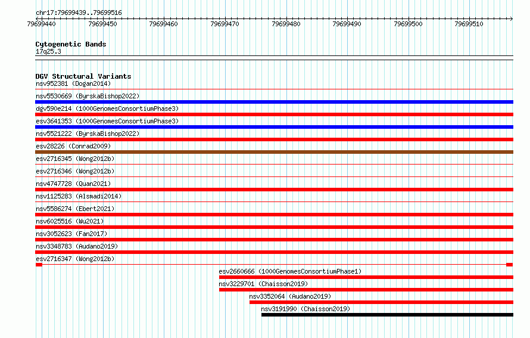Open variant esv2660666 (1000GenomesConsortiumPhase1) label

pos(290,271)
